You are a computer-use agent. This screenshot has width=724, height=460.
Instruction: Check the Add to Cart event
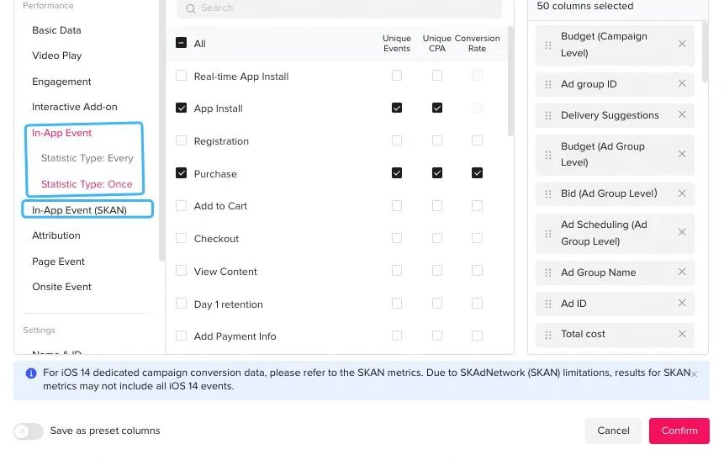[181, 206]
